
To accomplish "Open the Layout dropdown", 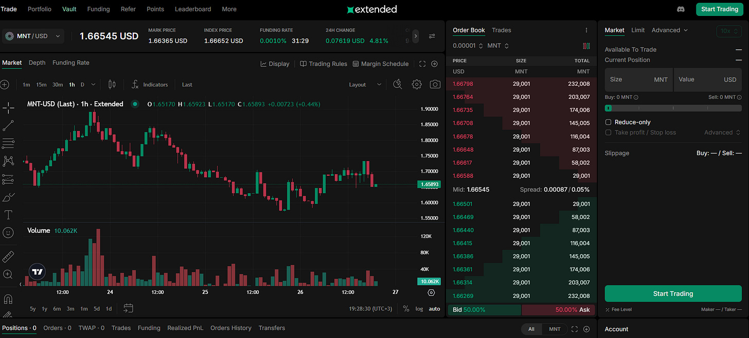I will coord(365,84).
